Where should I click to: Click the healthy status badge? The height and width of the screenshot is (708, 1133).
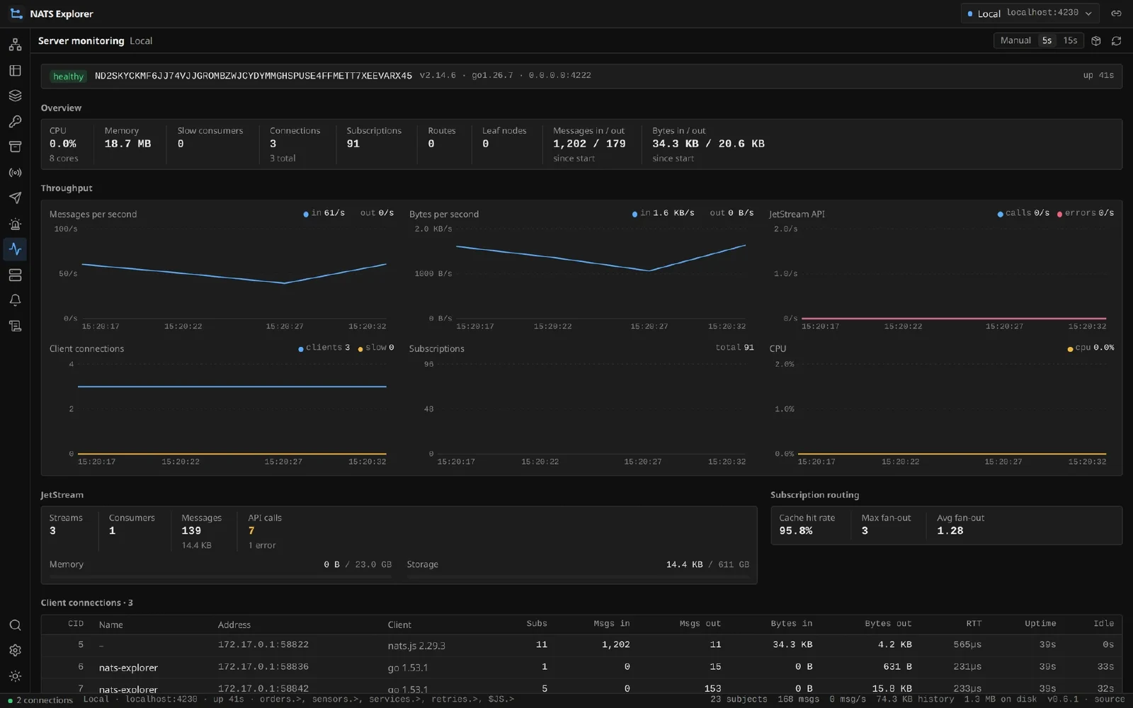tap(69, 76)
